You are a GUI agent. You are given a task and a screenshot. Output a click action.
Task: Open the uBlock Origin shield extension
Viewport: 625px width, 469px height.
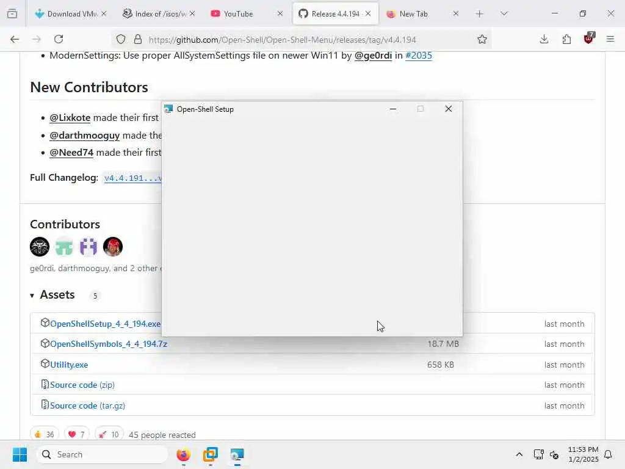click(x=589, y=38)
